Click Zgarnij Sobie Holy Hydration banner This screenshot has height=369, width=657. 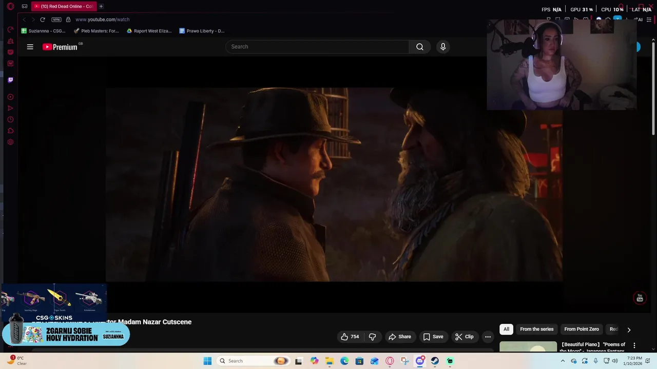[x=66, y=335]
